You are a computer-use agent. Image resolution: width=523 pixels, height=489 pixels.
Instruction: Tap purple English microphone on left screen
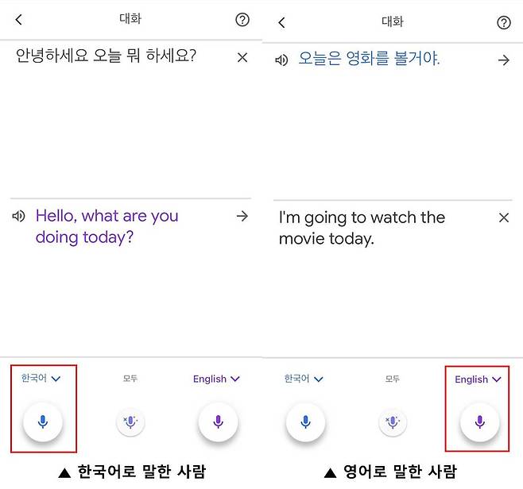point(218,422)
